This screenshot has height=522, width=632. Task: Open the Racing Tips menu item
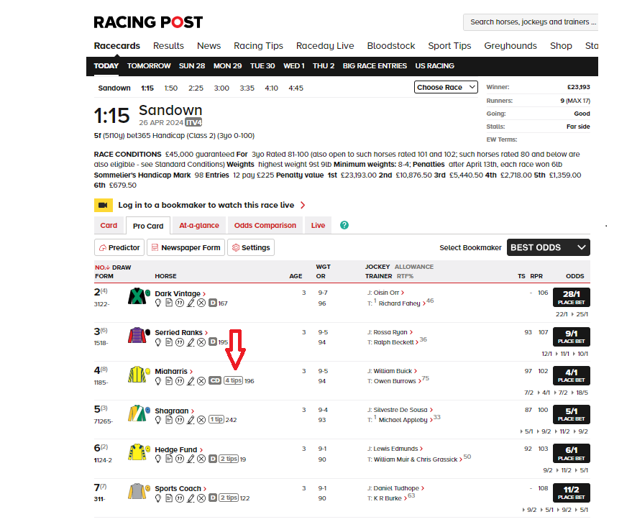click(x=258, y=46)
